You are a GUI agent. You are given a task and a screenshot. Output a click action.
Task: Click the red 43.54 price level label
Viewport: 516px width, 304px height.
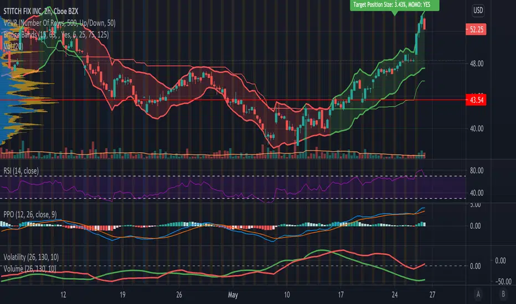click(x=478, y=100)
